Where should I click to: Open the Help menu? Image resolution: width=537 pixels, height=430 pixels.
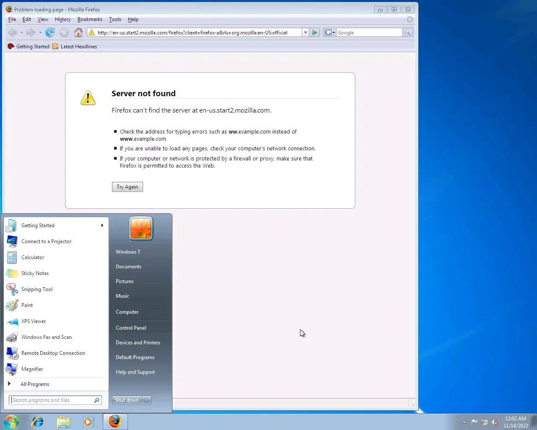[133, 19]
